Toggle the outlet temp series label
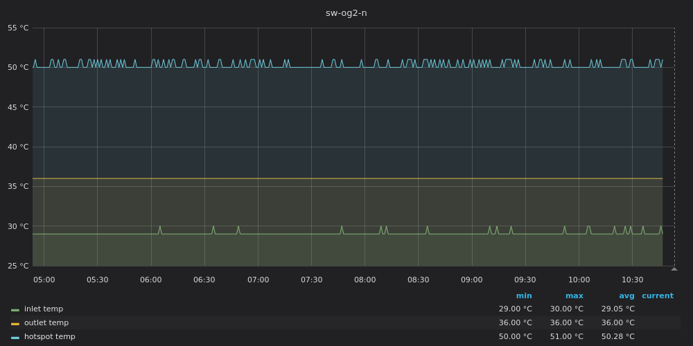The image size is (693, 346). click(x=46, y=322)
